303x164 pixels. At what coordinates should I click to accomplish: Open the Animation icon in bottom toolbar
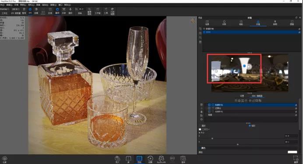pos(150,159)
